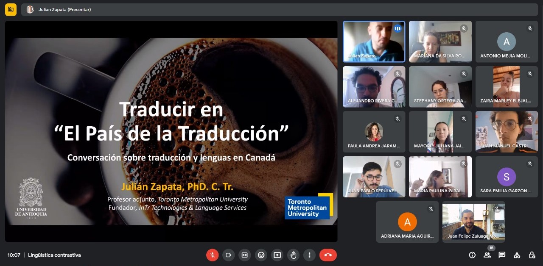Image resolution: width=543 pixels, height=266 pixels.
Task: Click muted mic icon on Antonio Mejia's tile
Action: [x=530, y=28]
